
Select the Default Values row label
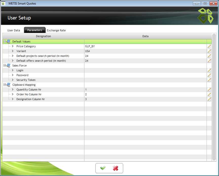(21, 41)
